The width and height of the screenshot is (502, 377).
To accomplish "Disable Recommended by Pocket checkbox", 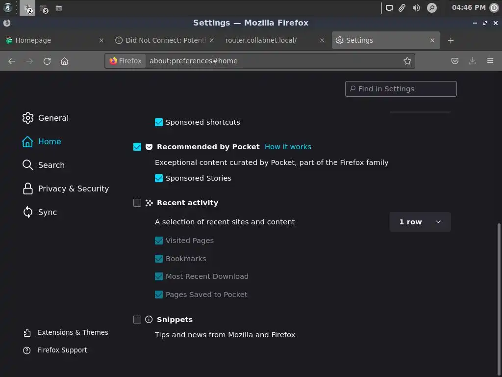I will pos(137,147).
